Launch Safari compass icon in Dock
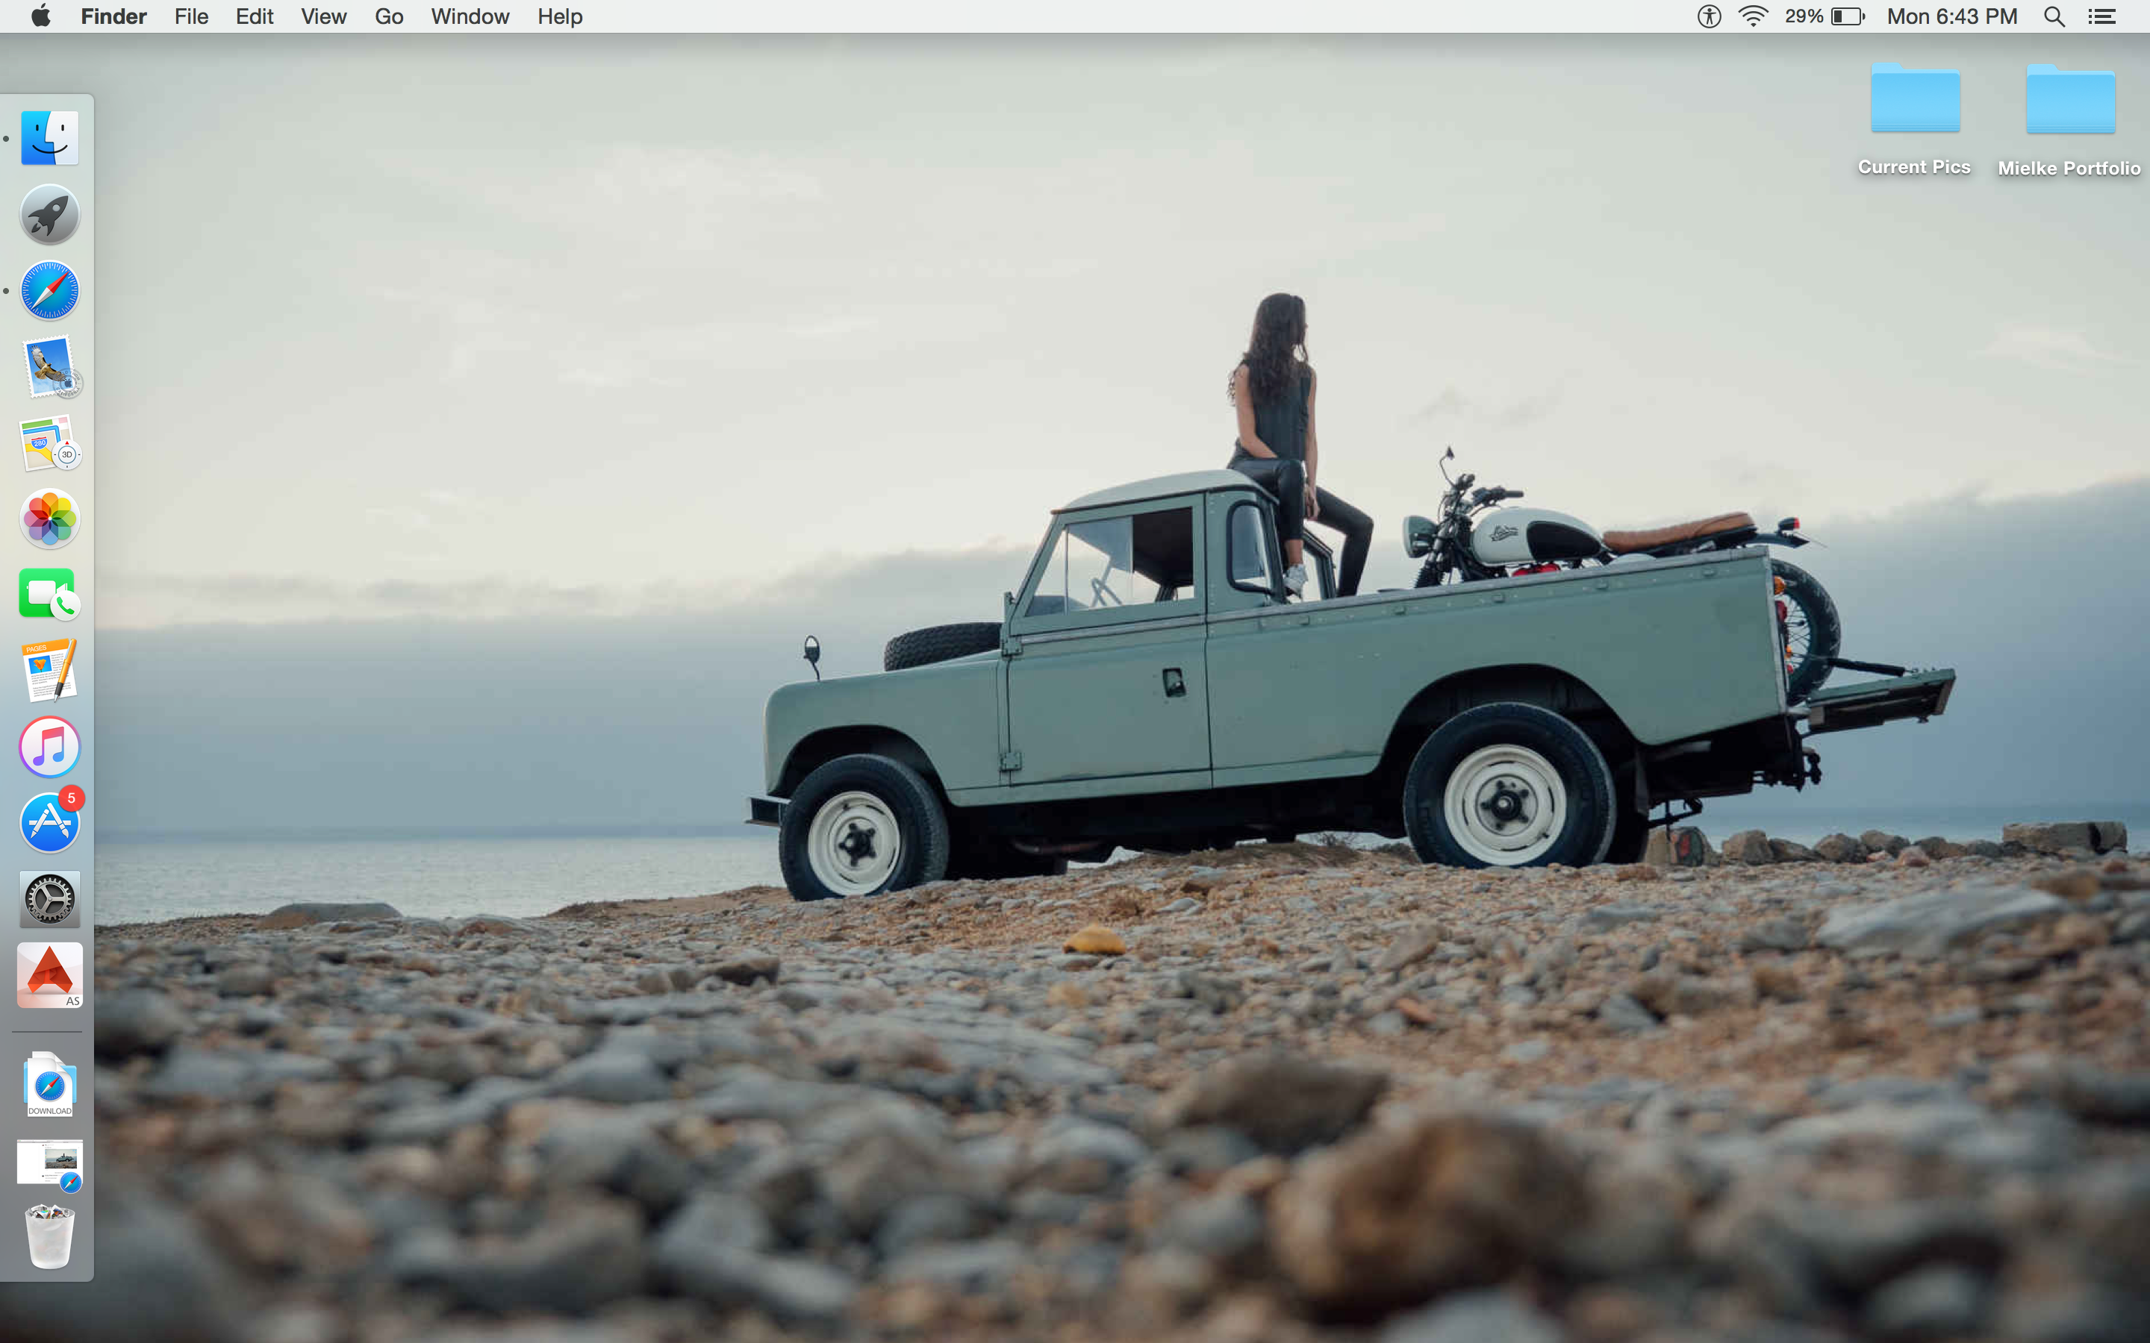The width and height of the screenshot is (2150, 1343). click(50, 290)
